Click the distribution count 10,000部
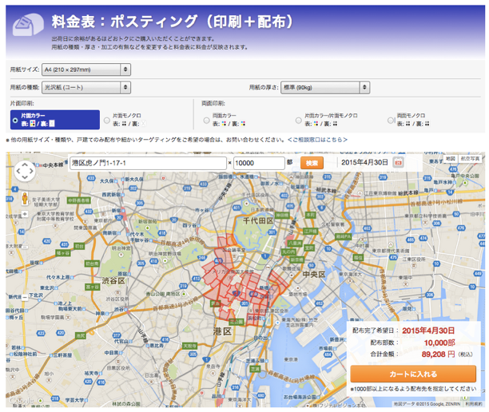Image resolution: width=489 pixels, height=412 pixels. click(439, 343)
